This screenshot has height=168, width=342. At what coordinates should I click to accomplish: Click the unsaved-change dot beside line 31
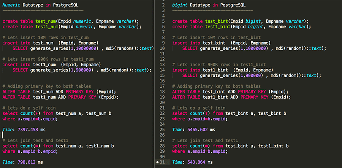pos(157,162)
